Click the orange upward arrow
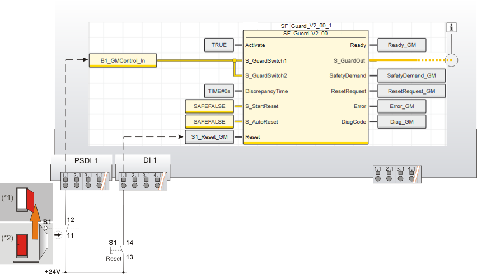 [x=35, y=219]
